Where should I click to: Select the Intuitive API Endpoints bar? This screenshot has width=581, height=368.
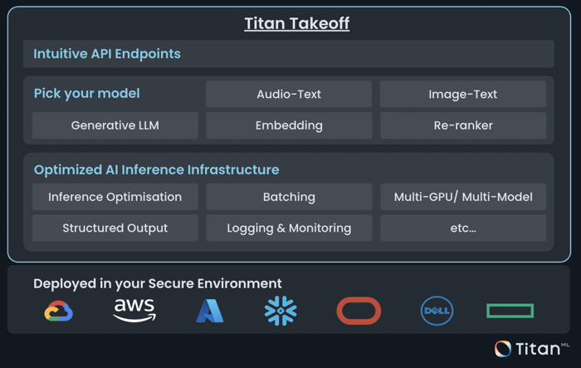point(289,54)
